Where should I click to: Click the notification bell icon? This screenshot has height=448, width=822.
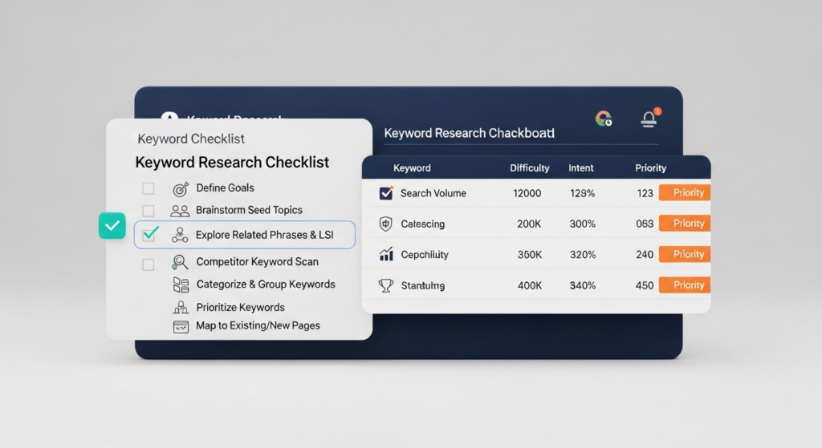(649, 119)
